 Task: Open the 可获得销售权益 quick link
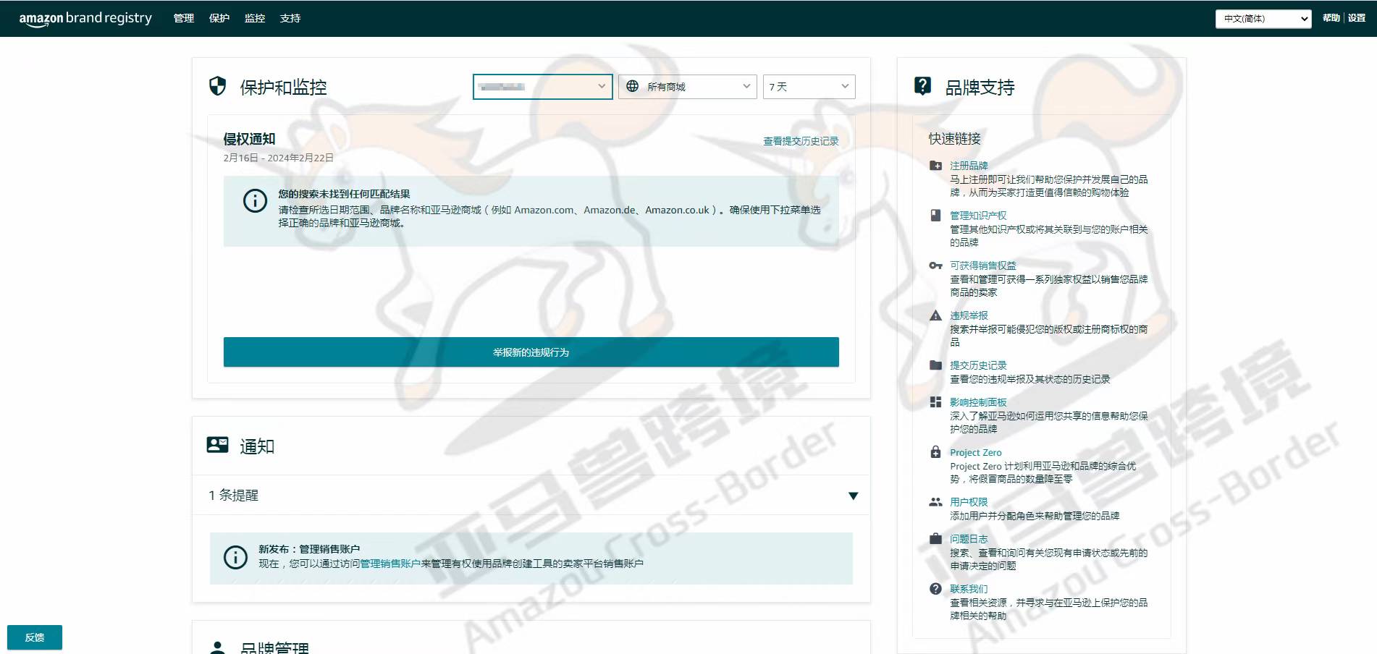pos(983,266)
